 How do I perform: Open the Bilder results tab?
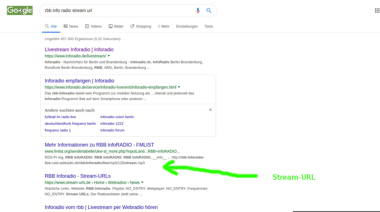pyautogui.click(x=116, y=26)
